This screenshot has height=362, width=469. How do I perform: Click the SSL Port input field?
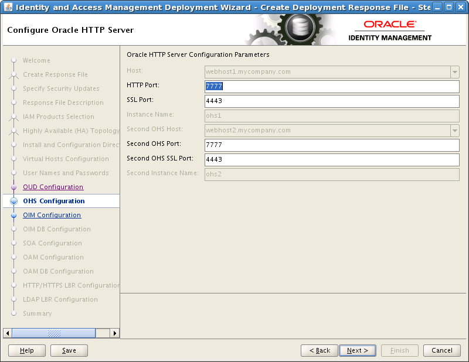coord(332,101)
